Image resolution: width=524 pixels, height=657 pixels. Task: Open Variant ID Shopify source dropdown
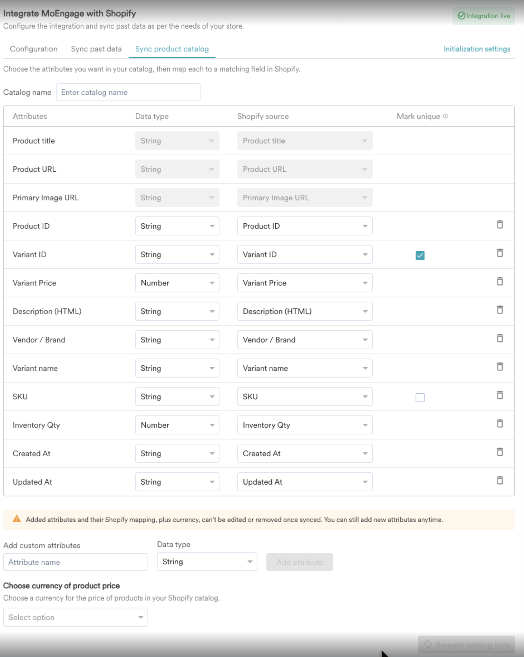(305, 255)
